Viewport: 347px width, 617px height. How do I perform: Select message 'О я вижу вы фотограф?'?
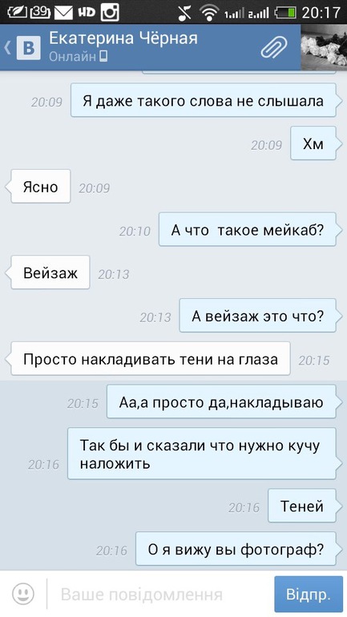click(236, 549)
